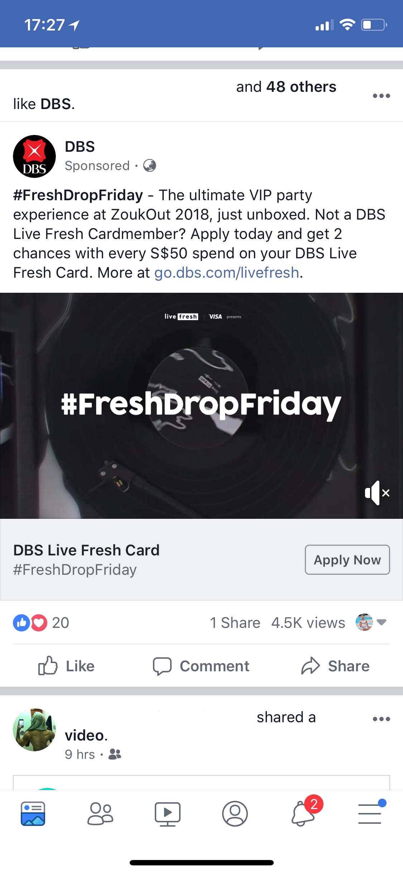403x874 pixels.
Task: View reactions count of 20
Action: 41,623
